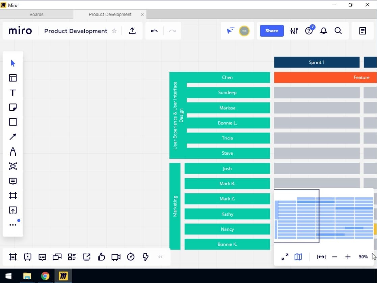Select the Sticky note tool

[x=13, y=107]
